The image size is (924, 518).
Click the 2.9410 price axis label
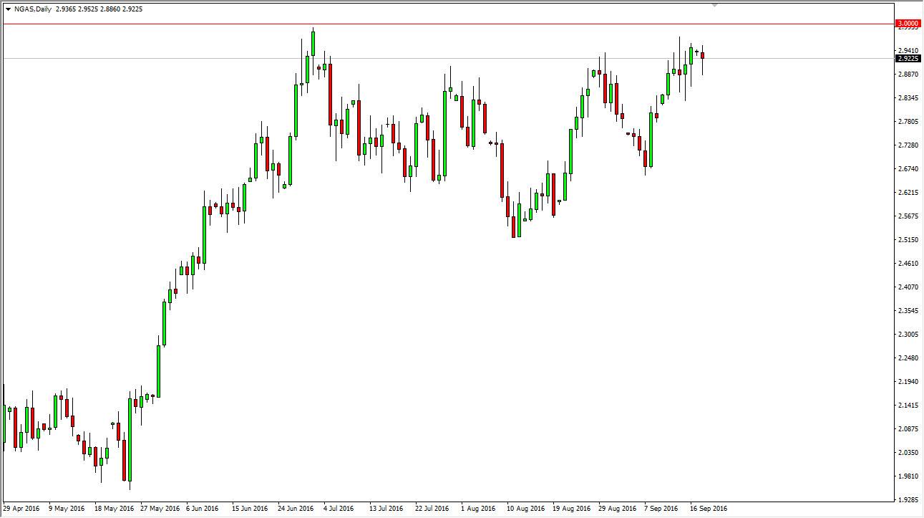(908, 50)
